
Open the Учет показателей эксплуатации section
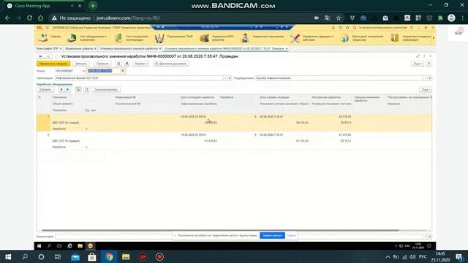click(x=132, y=38)
